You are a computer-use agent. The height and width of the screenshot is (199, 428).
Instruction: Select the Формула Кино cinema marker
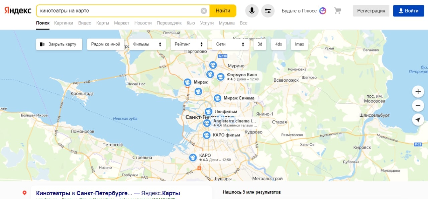[x=220, y=77]
